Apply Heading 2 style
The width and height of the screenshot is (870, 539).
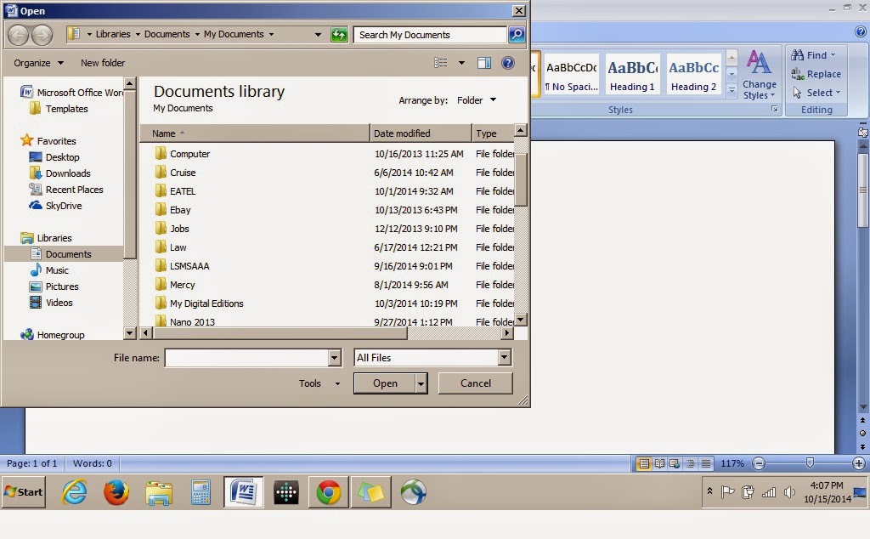coord(693,74)
